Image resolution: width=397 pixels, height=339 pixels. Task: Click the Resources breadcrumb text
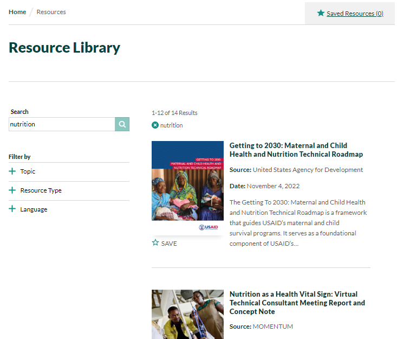[x=51, y=12]
